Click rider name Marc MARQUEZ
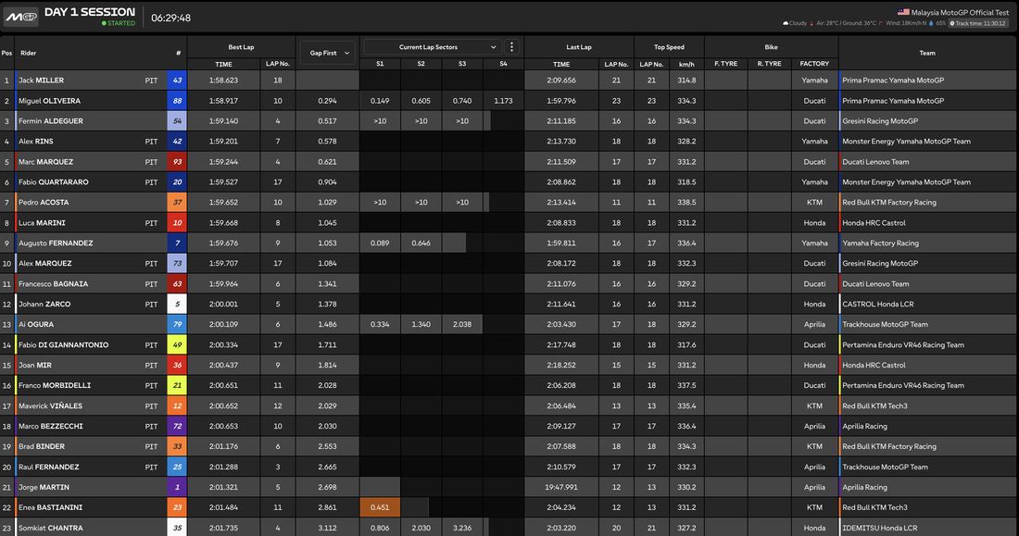Image resolution: width=1019 pixels, height=536 pixels. tap(45, 162)
